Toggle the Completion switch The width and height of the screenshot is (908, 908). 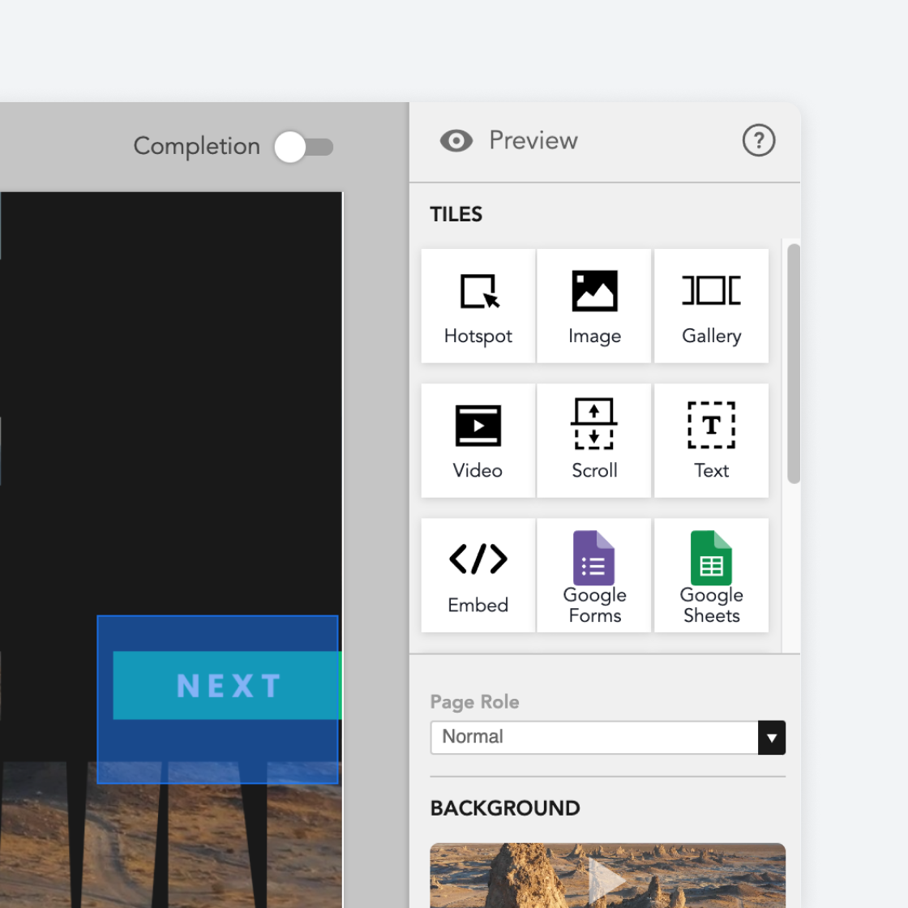pos(304,147)
